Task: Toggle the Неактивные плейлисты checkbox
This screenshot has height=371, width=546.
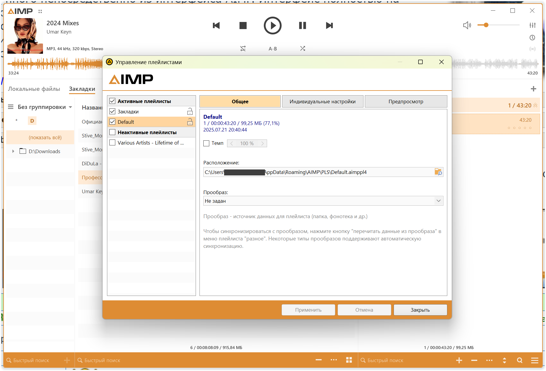Action: click(x=112, y=132)
